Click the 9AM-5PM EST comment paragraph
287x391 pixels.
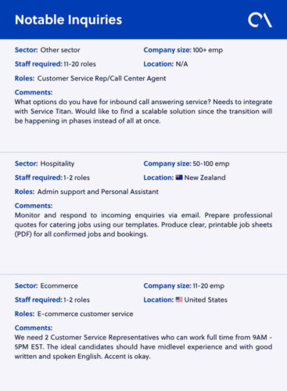(143, 347)
